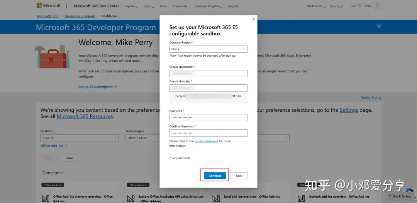Viewport: 417px width, 203px height.
Task: Open the Country/Region dropdown showing China
Action: pos(208,49)
